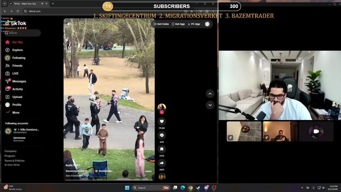Open Microsoft Edge from the taskbar
This screenshot has width=341, height=192.
[183, 188]
